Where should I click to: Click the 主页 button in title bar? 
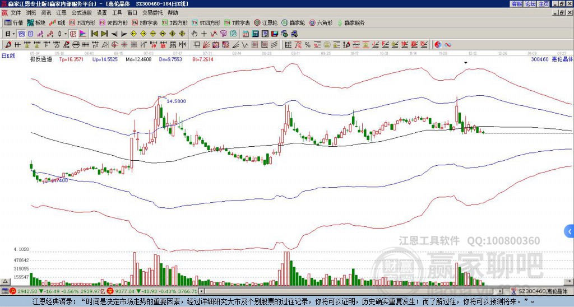[x=544, y=4]
